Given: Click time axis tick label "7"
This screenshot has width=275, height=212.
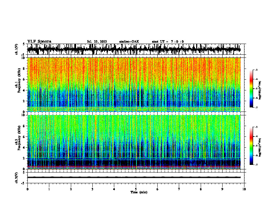Looking at the screenshot, I should pos(179,189).
